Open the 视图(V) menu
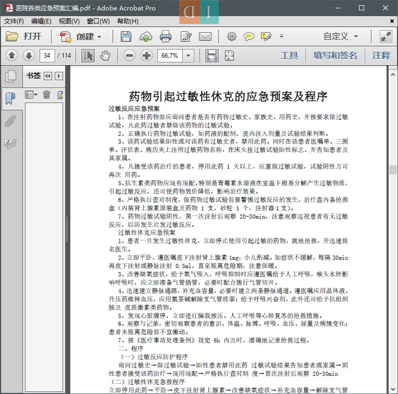The height and width of the screenshot is (394, 398). [69, 21]
